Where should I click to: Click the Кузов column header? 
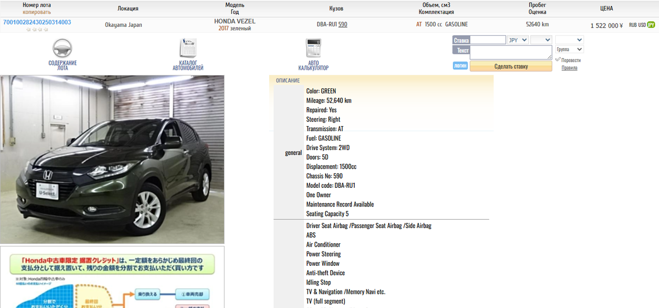click(x=336, y=9)
